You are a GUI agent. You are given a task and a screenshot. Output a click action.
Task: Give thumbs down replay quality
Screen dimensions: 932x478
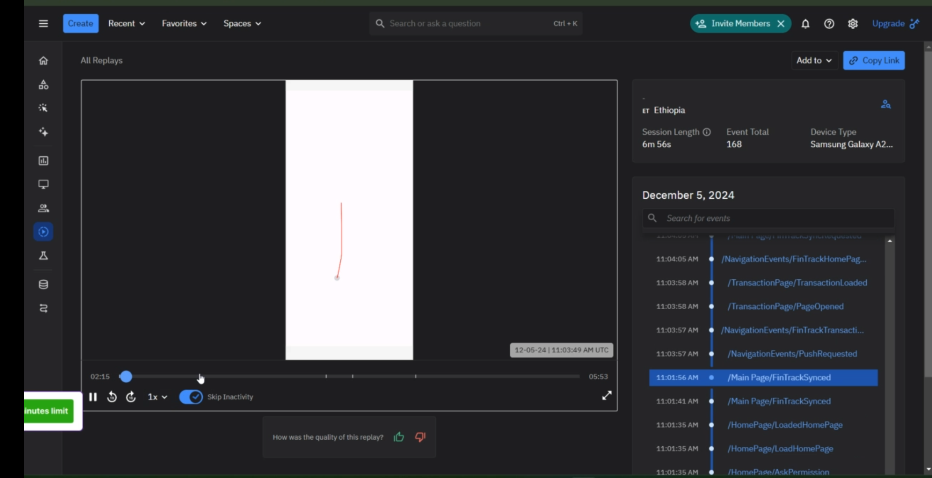tap(420, 437)
